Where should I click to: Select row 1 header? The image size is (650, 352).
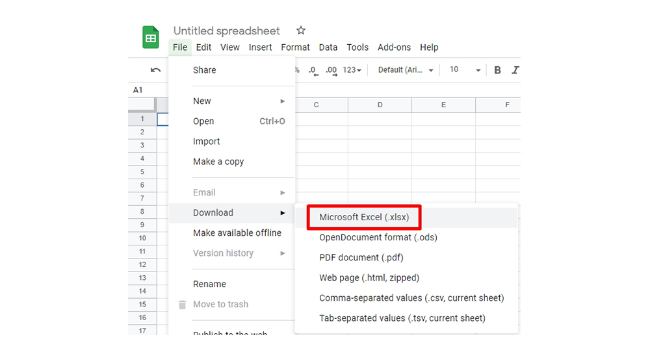tap(142, 119)
